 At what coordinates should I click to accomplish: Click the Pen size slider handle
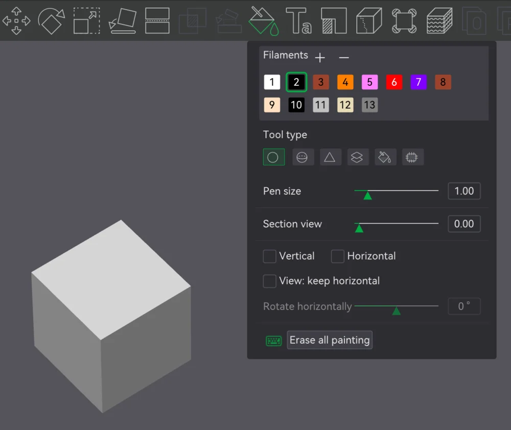point(367,196)
